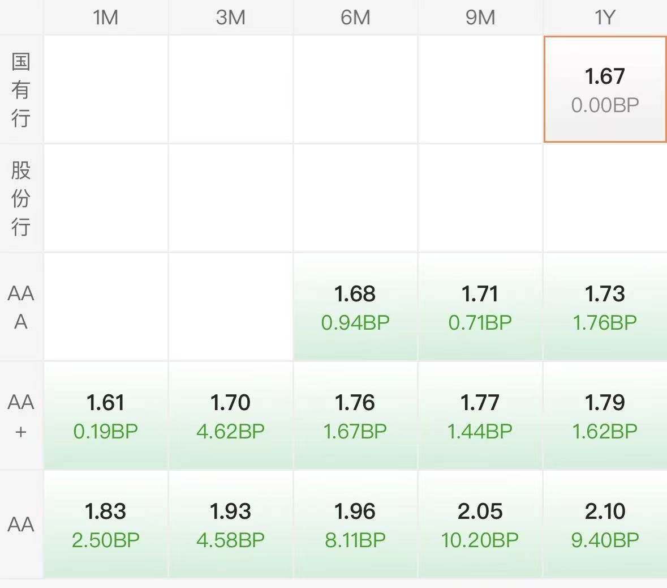Open the AA 6M cell with 8.11BP
This screenshot has height=588, width=667.
[x=355, y=525]
